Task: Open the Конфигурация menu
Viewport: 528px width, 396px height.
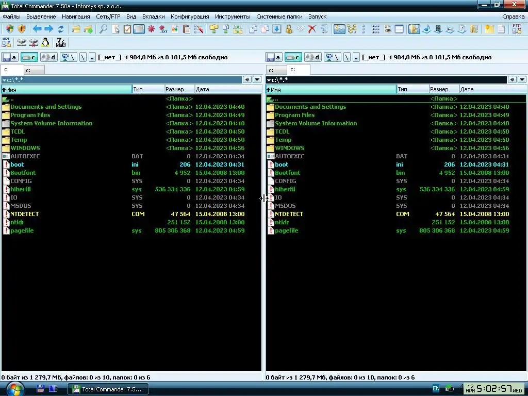Action: (190, 16)
